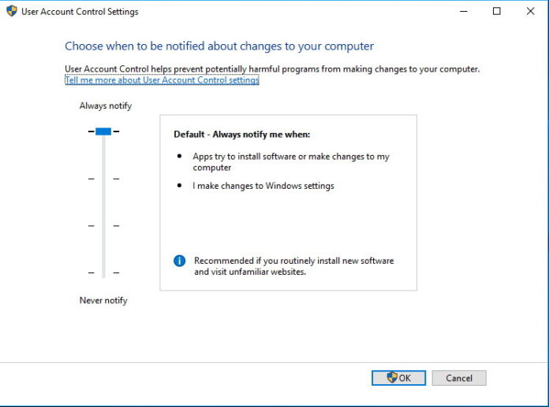Image resolution: width=549 pixels, height=407 pixels.
Task: Open Tell me more about User Account Control settings
Action: pyautogui.click(x=162, y=80)
